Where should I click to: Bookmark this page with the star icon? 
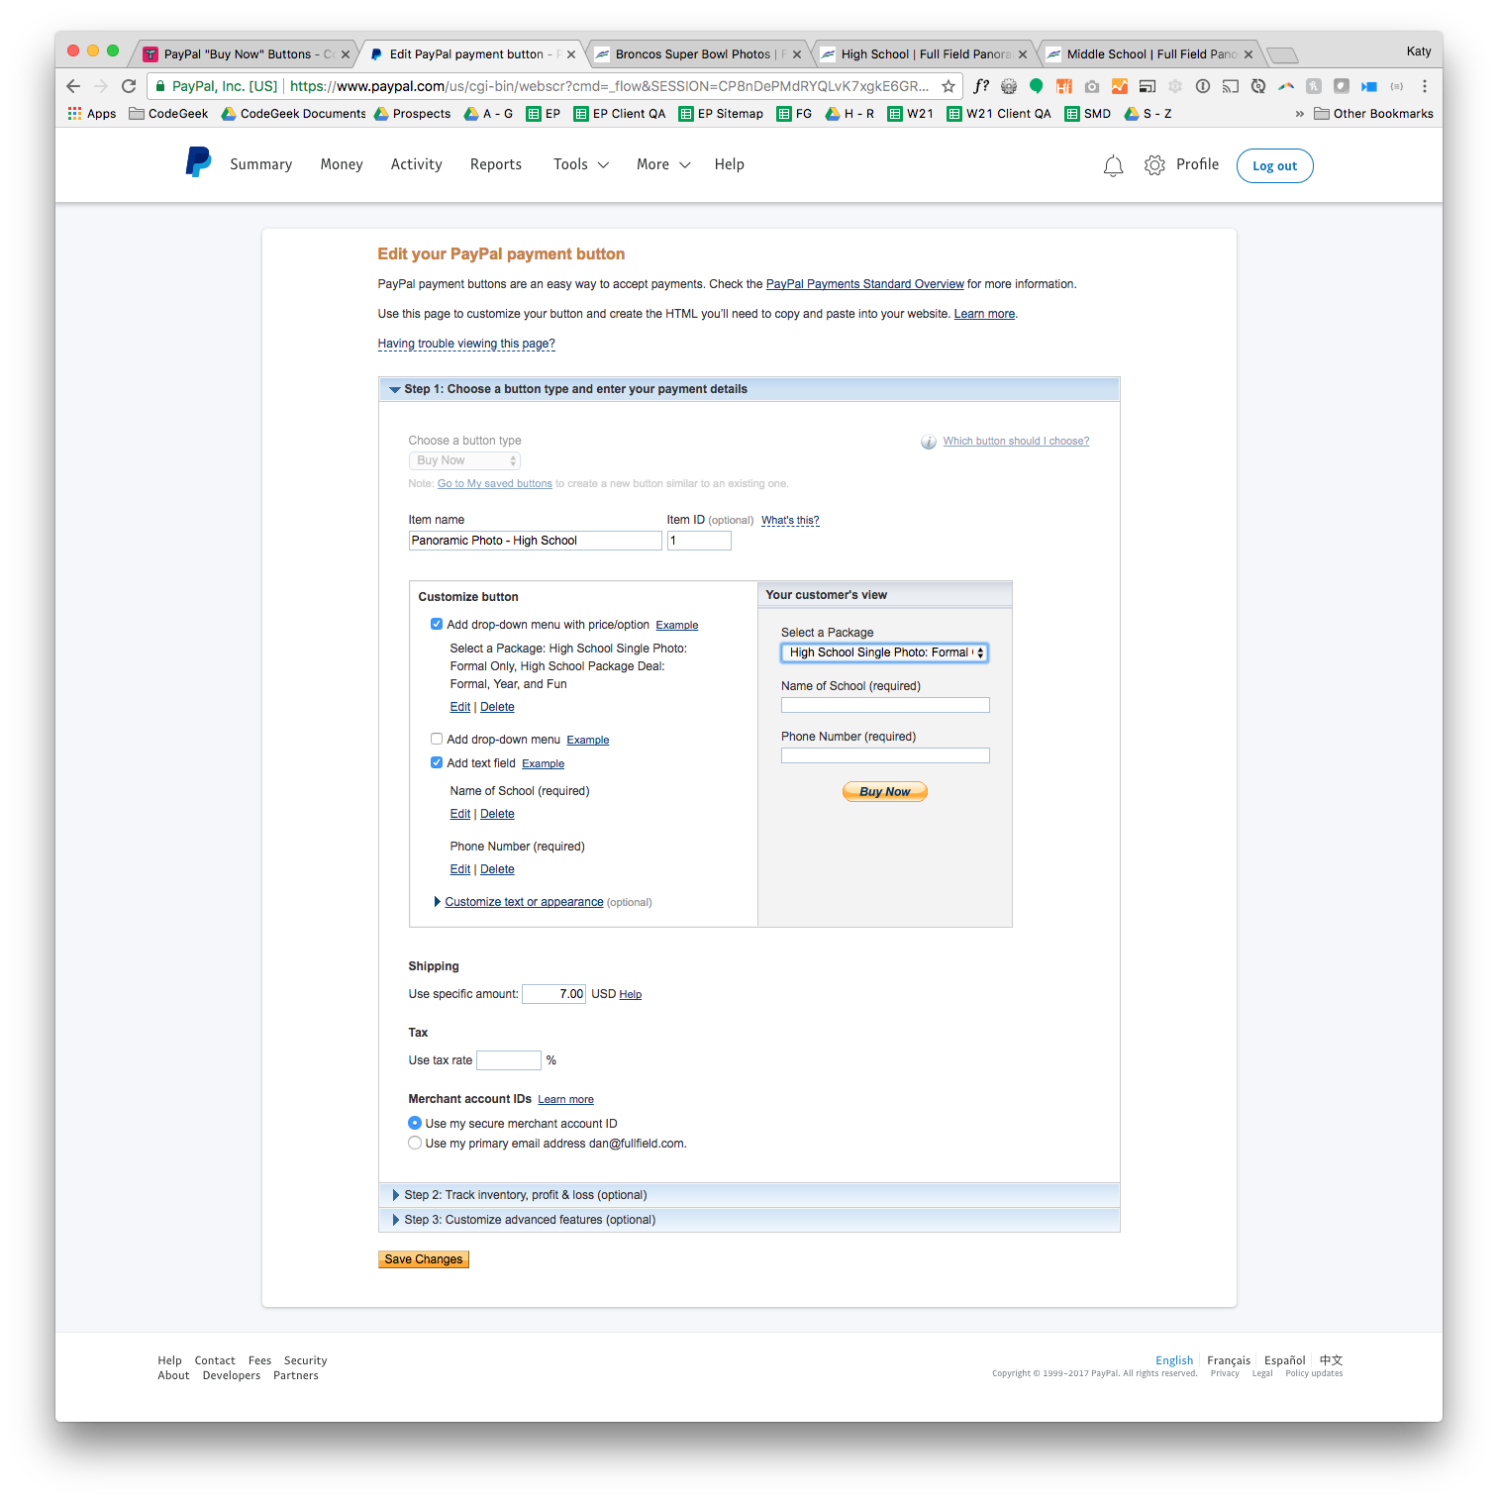tap(948, 86)
